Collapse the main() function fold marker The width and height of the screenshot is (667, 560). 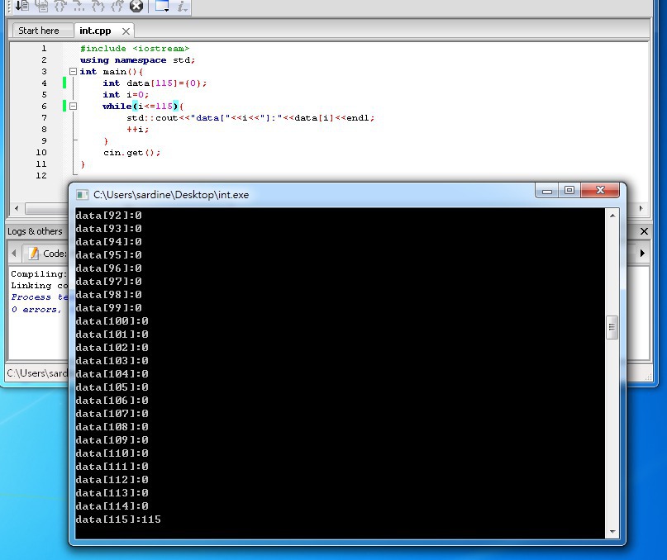[73, 72]
